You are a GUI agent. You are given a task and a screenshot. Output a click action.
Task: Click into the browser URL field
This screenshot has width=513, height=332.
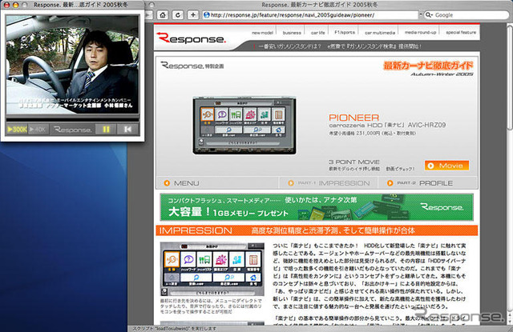tap(311, 15)
